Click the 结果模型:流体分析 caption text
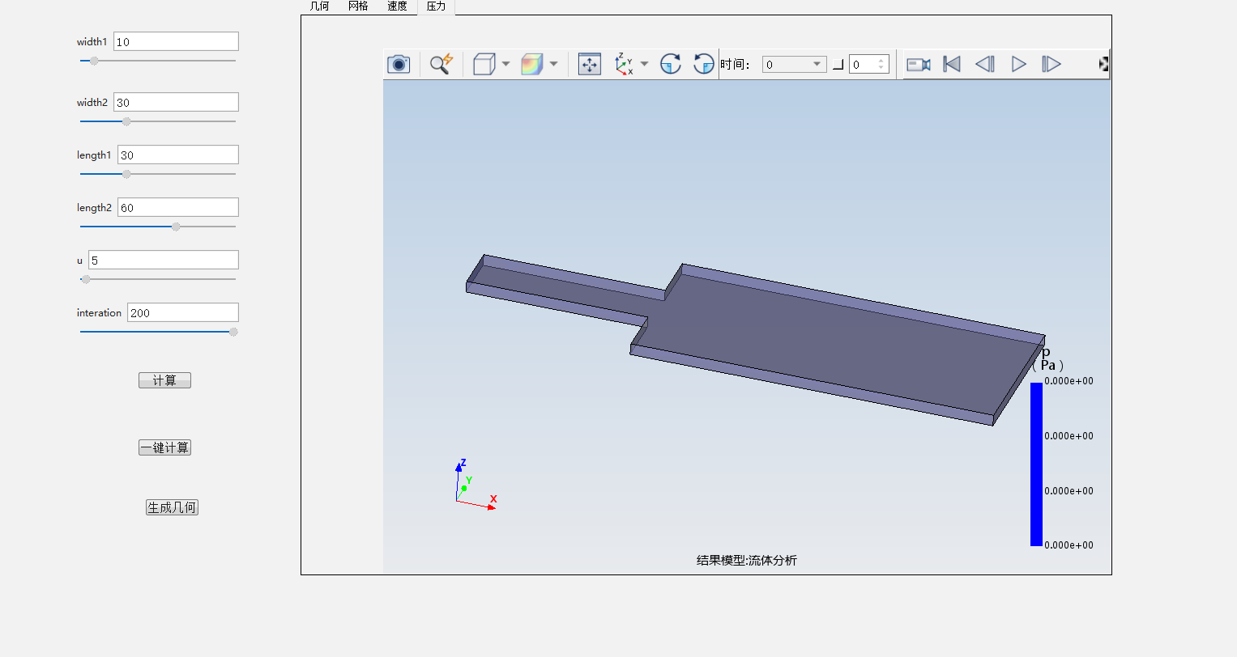 pos(747,560)
